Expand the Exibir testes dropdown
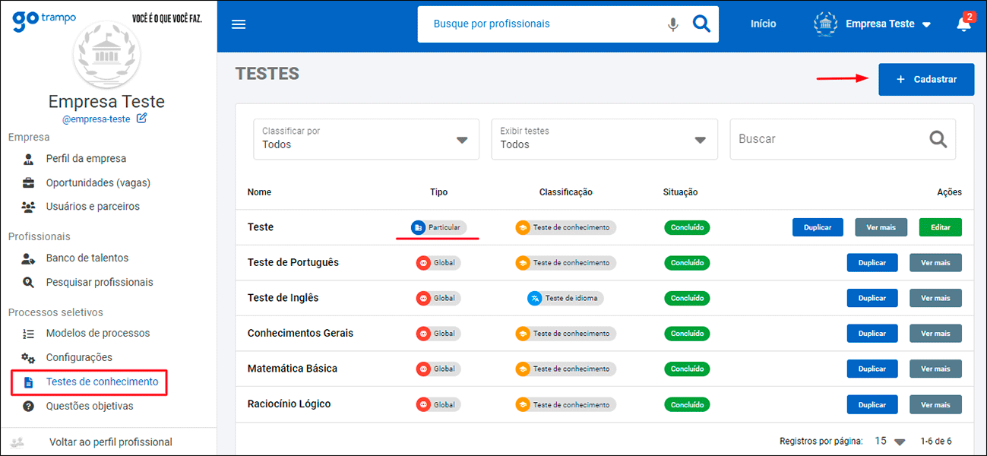 pyautogui.click(x=604, y=139)
